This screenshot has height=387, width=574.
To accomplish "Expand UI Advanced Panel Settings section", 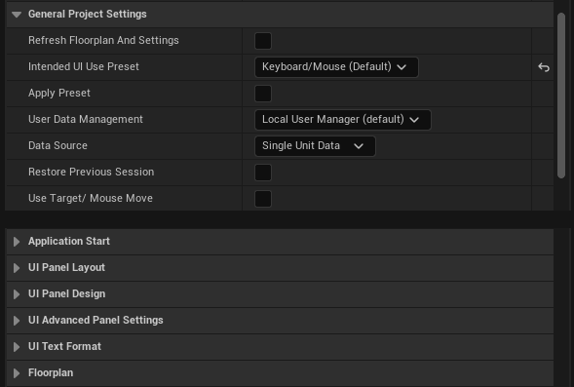I will point(17,321).
